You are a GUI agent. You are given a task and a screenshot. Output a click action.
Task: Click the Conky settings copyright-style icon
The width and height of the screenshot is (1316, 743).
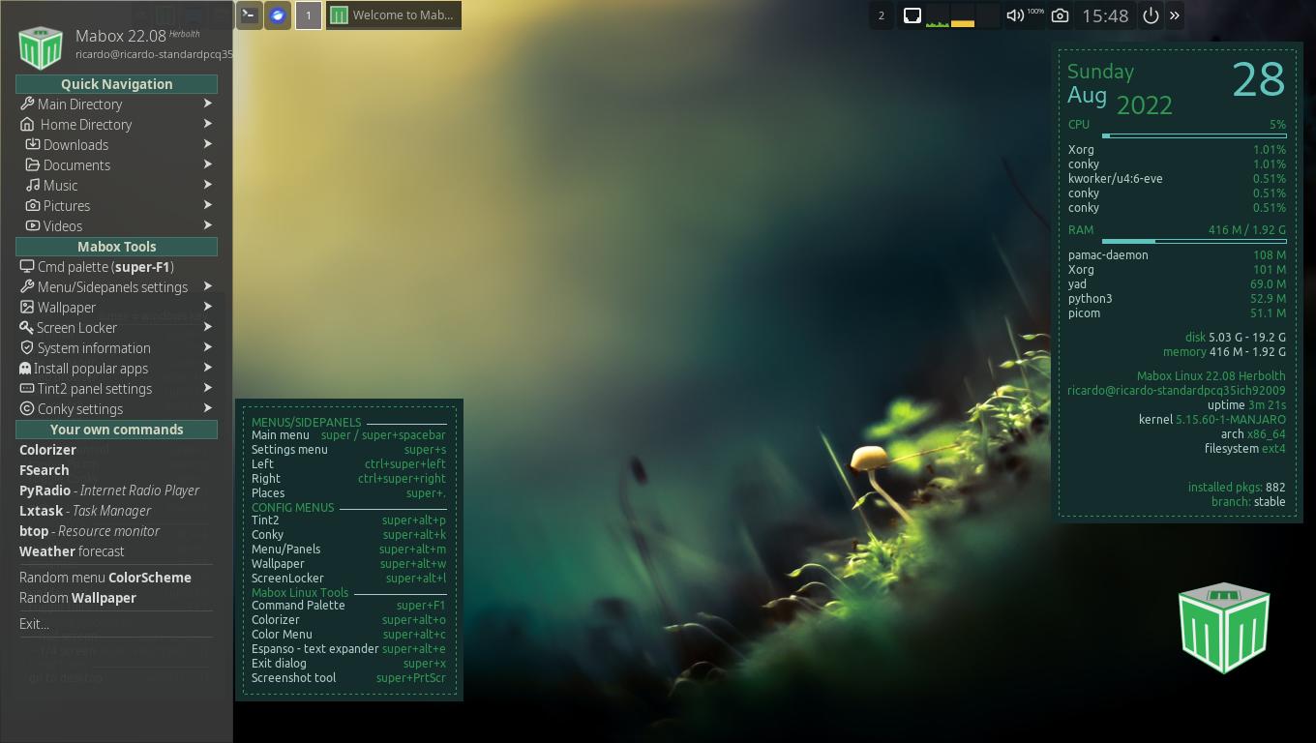tap(26, 408)
